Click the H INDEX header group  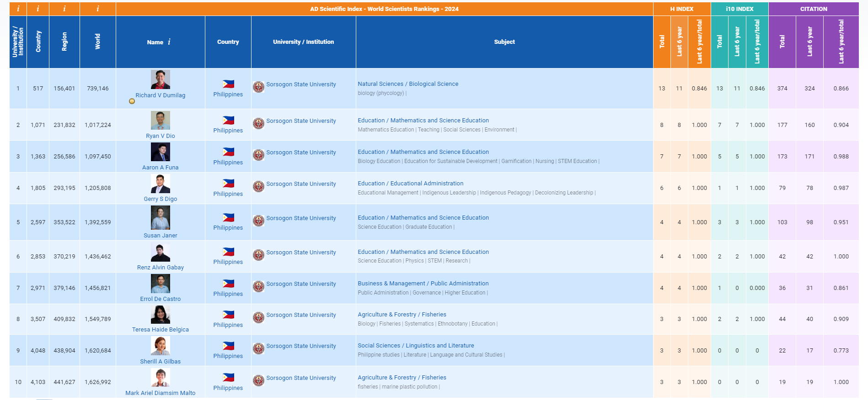681,9
